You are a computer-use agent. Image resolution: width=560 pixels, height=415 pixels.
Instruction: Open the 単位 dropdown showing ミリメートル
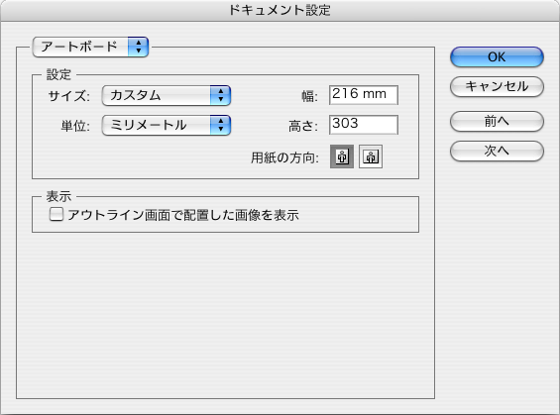pos(167,125)
